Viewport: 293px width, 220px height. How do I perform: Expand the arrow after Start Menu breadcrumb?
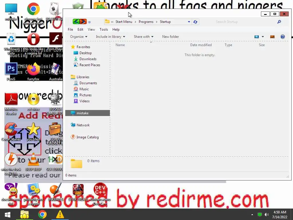click(x=135, y=22)
